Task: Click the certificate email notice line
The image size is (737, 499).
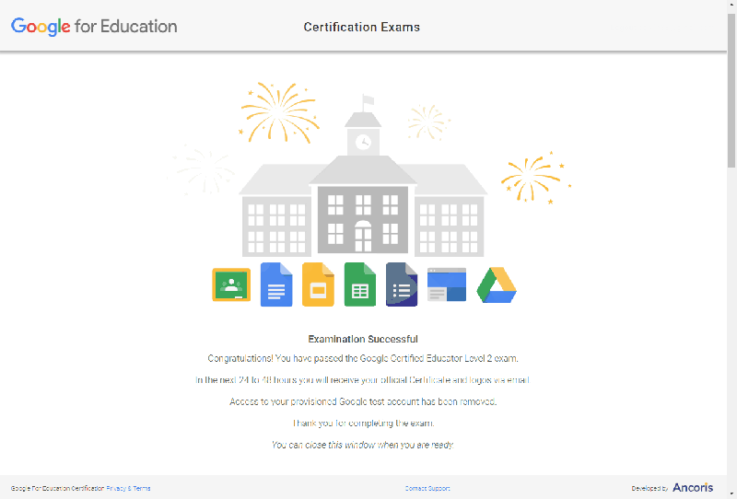Action: click(x=363, y=380)
